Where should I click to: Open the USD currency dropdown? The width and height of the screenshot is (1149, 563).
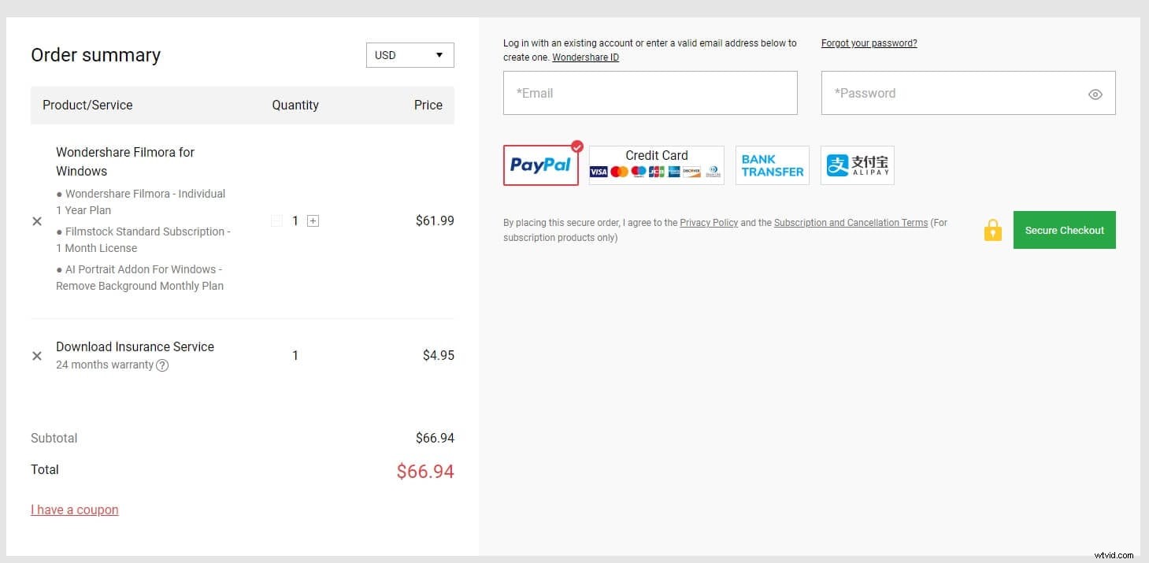tap(410, 55)
